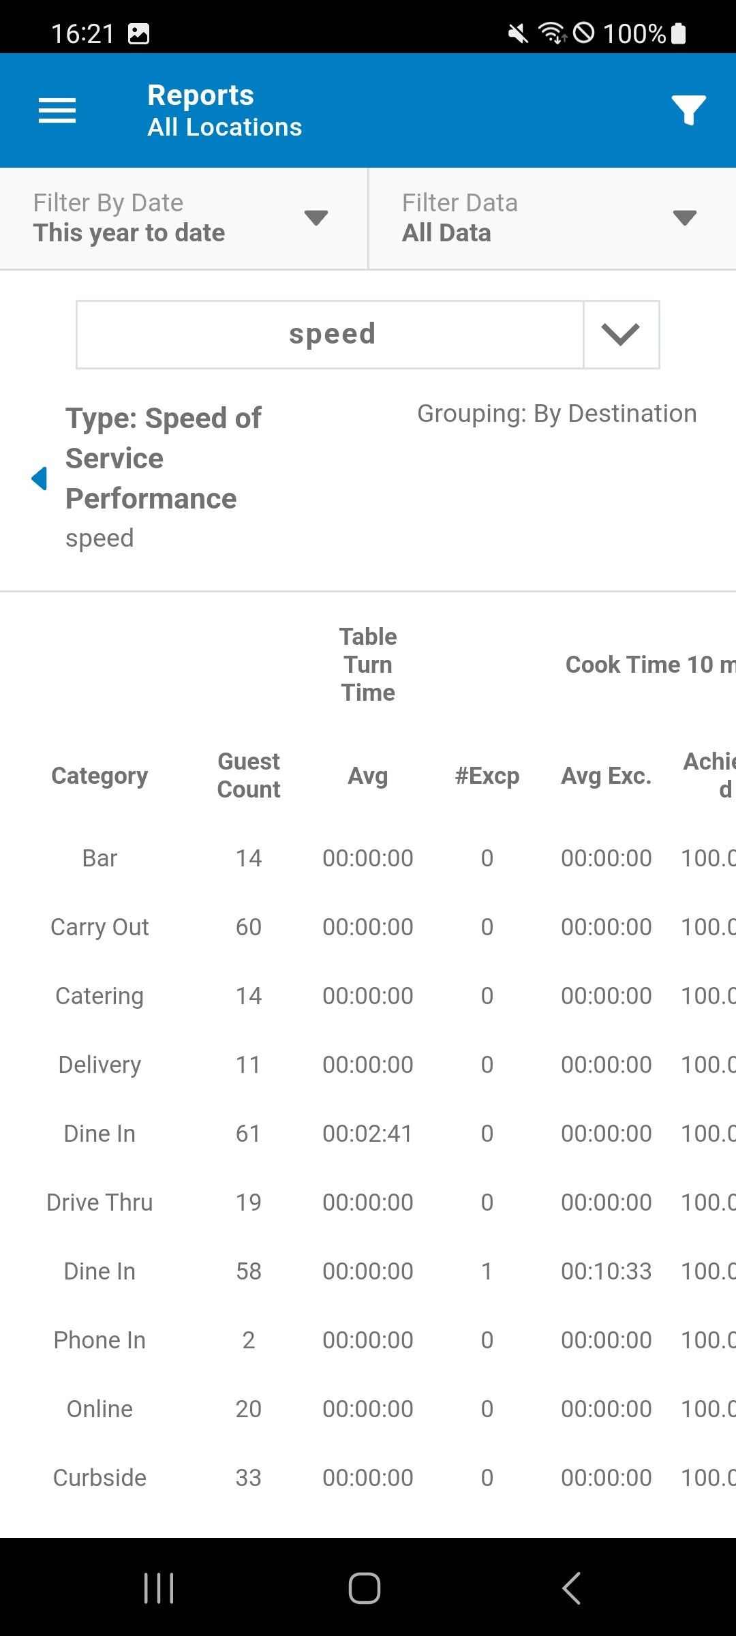Tap the Reports All Locations title
Viewport: 736px width, 1636px height.
(x=224, y=110)
